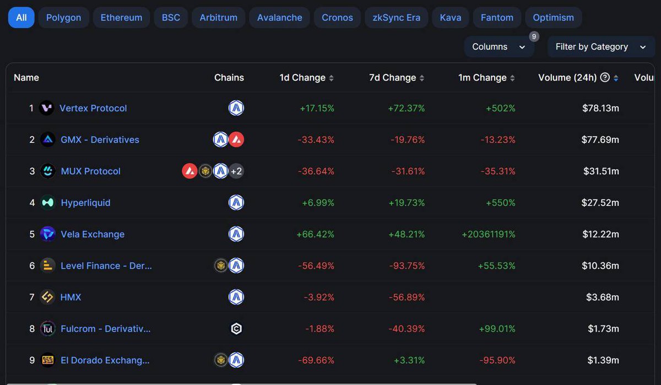
Task: Click Arbitrum chain icon in Vela Exchange row
Action: (236, 234)
